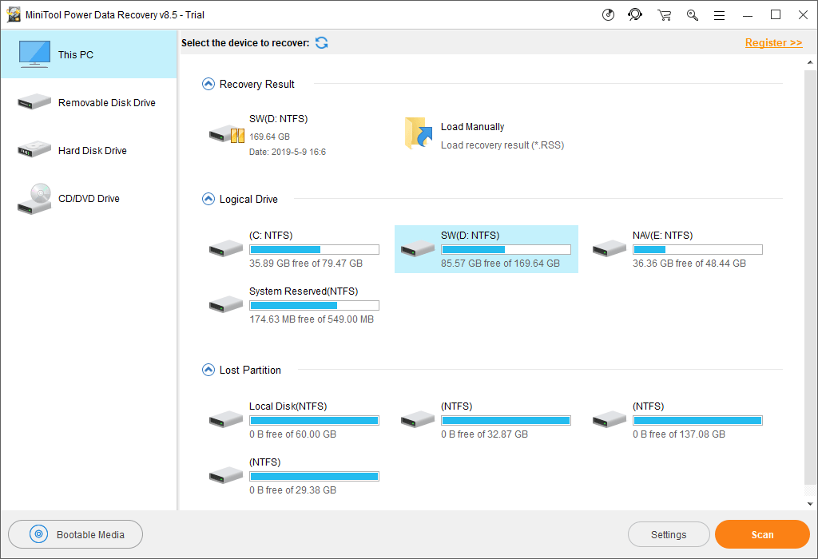The image size is (818, 559).
Task: Open the bootable media disc icon in titlebar
Action: click(x=608, y=14)
